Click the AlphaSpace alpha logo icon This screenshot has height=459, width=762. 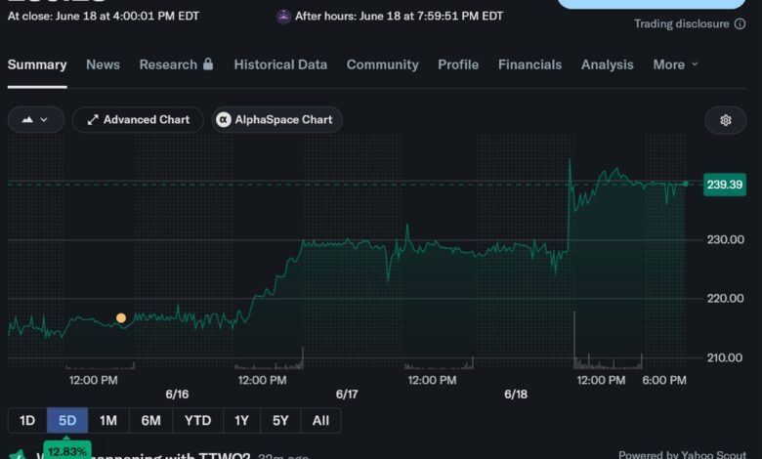point(224,119)
